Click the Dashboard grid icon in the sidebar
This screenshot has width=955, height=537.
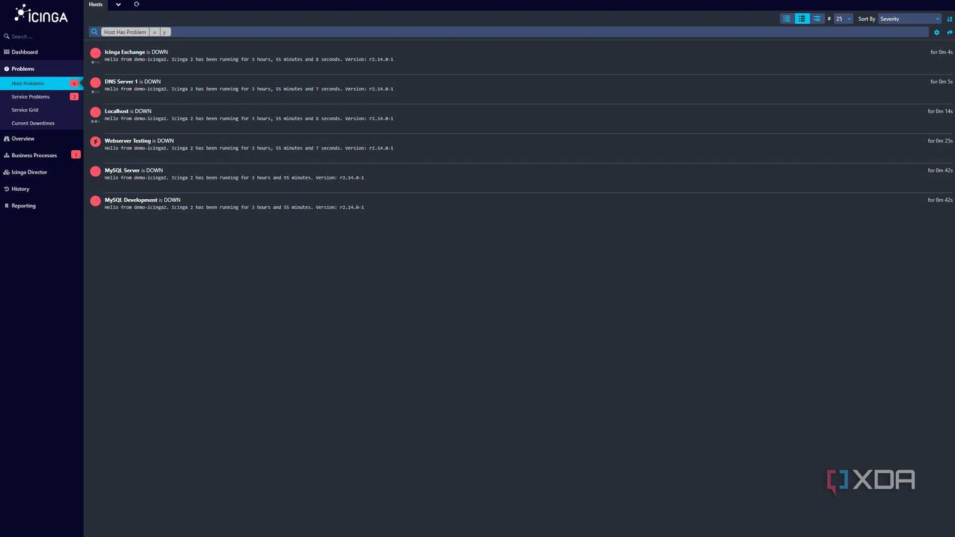click(x=6, y=52)
